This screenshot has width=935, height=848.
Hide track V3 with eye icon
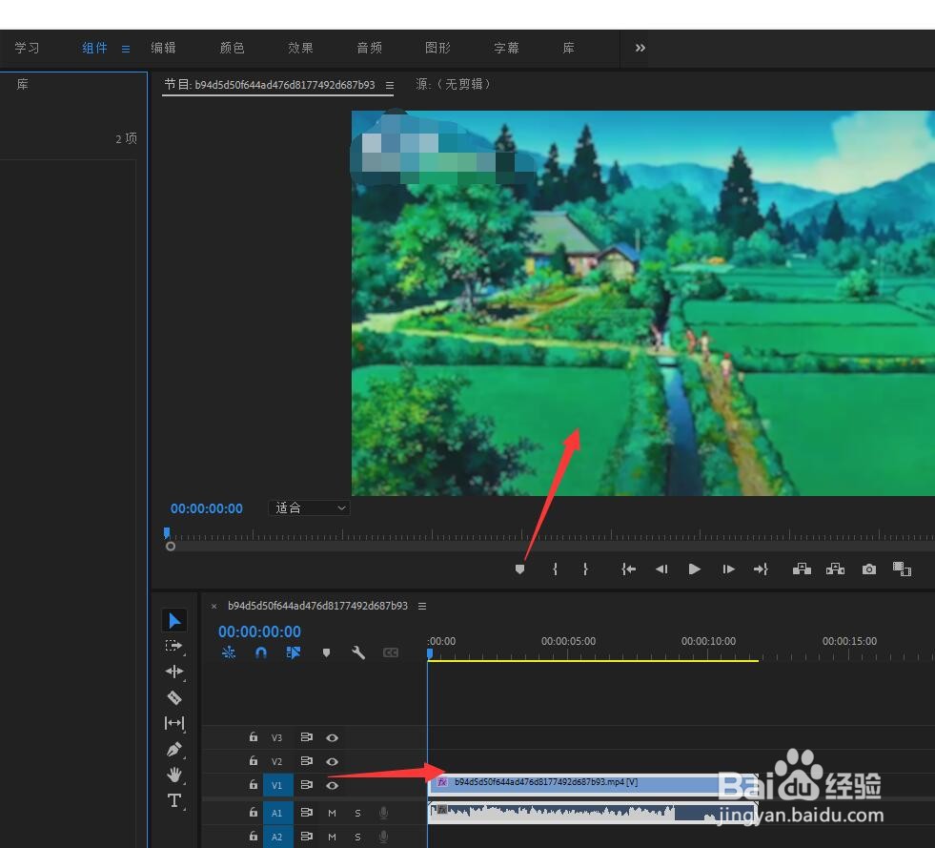coord(332,737)
